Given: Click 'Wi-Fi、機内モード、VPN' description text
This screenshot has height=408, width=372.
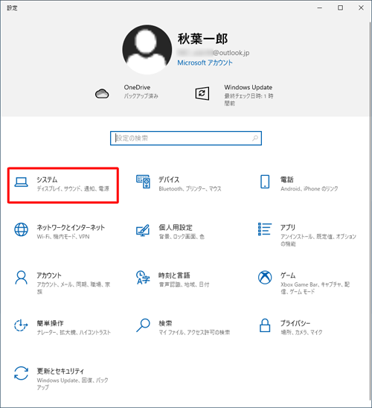Looking at the screenshot, I should (63, 237).
